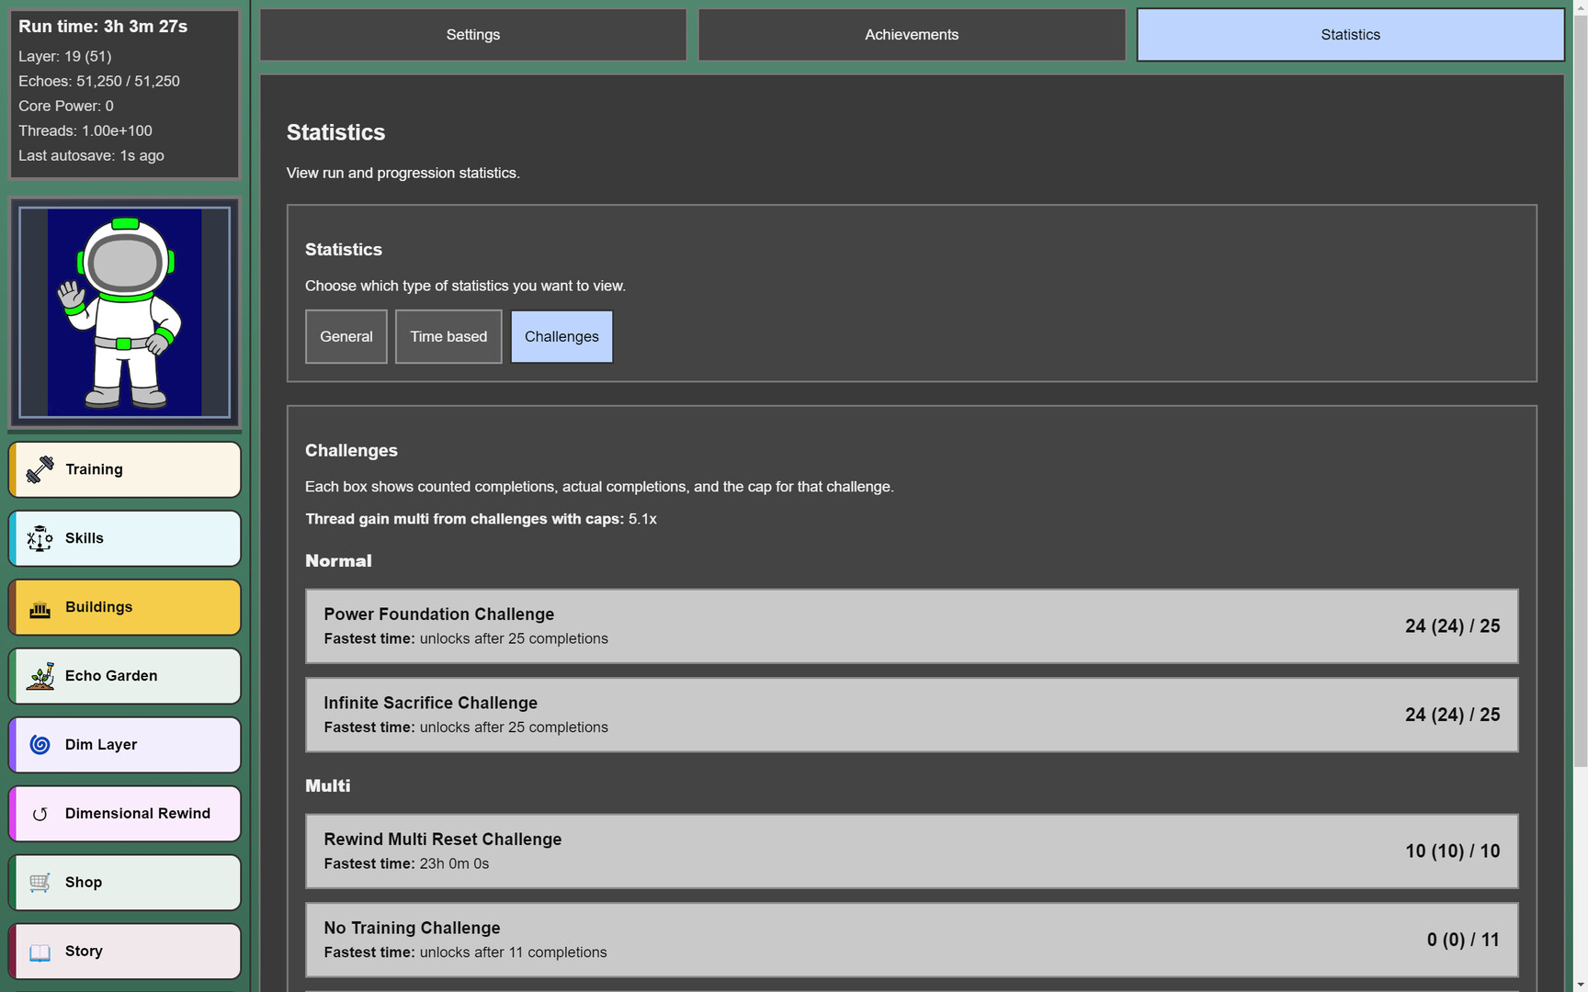Image resolution: width=1588 pixels, height=992 pixels.
Task: Click the page vertical scrollbar thumb
Action: click(1581, 390)
